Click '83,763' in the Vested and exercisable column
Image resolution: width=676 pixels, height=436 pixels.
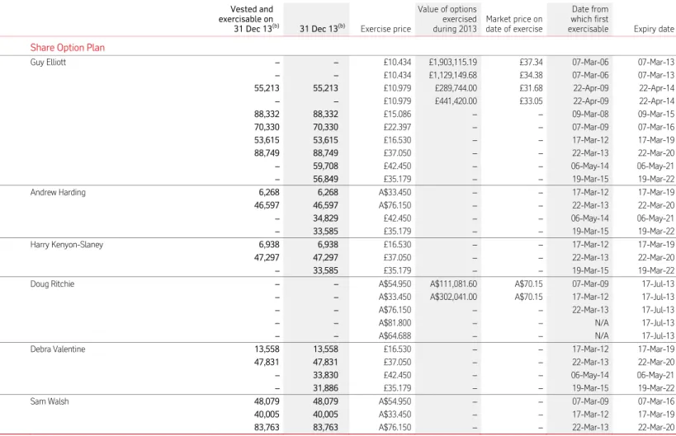(267, 427)
